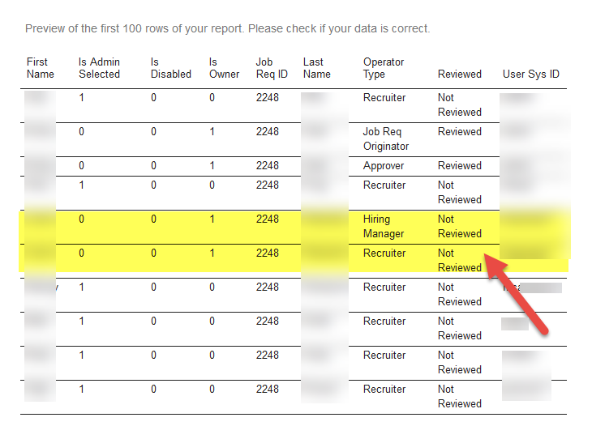Image resolution: width=592 pixels, height=426 pixels.
Task: Click Job Req ID 2248 in Hiring Manager row
Action: pos(268,219)
